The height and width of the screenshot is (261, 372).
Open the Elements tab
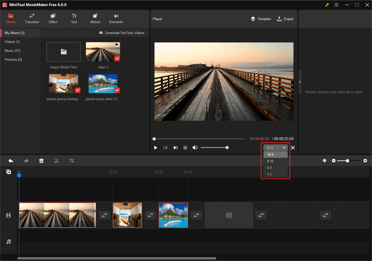pyautogui.click(x=116, y=19)
